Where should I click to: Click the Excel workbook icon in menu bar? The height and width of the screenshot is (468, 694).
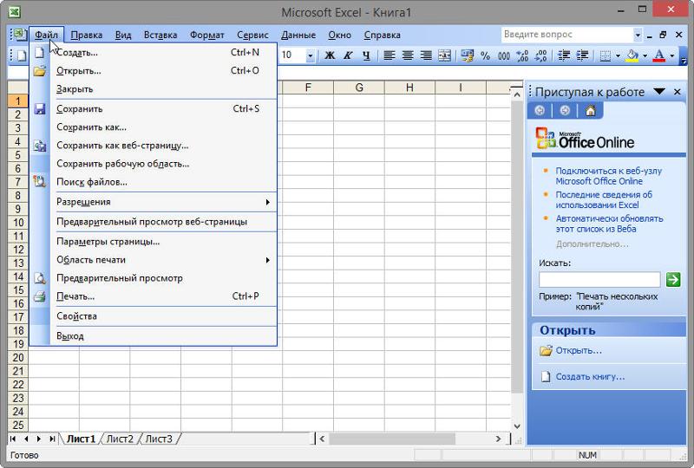pyautogui.click(x=19, y=35)
